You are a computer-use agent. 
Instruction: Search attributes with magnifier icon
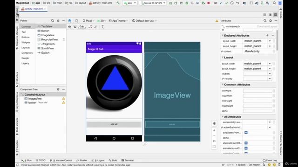(x=265, y=20)
